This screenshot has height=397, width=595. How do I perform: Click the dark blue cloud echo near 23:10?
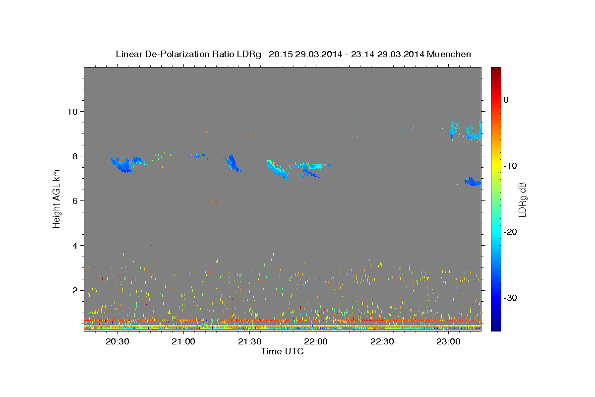(473, 182)
